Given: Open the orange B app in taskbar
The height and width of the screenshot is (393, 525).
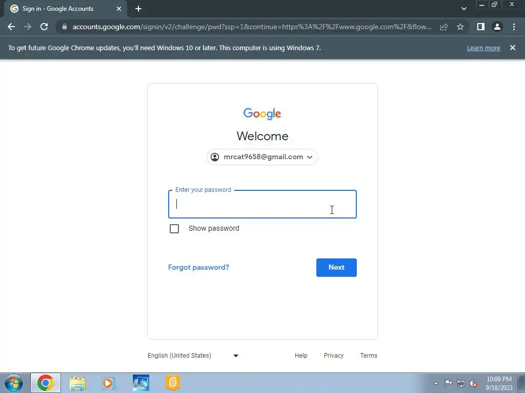Looking at the screenshot, I should tap(173, 383).
